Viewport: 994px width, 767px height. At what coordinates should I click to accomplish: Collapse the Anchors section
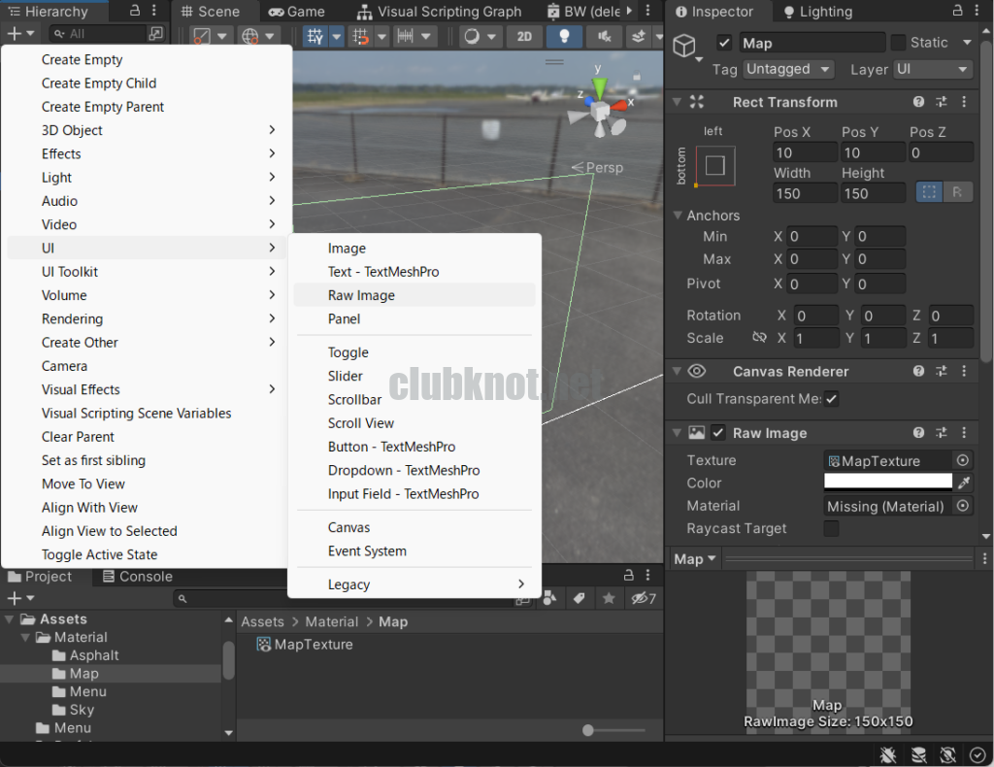pyautogui.click(x=678, y=216)
